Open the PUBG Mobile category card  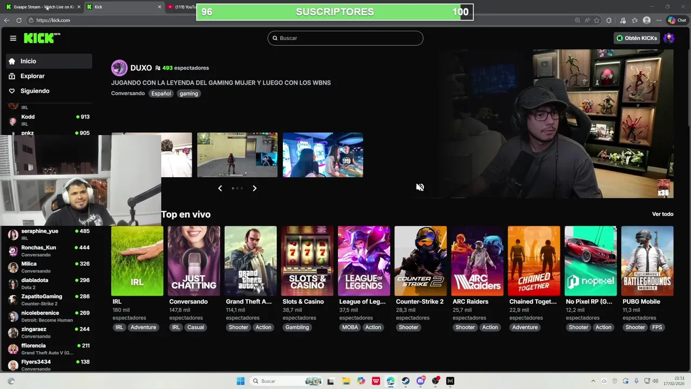coord(647,261)
